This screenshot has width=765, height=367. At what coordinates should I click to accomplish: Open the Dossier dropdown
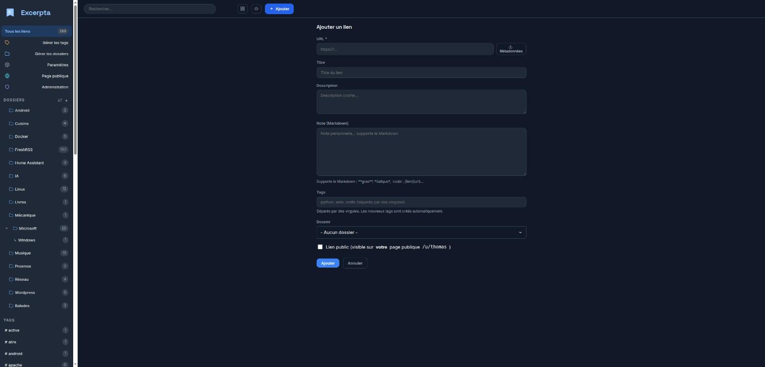[421, 232]
